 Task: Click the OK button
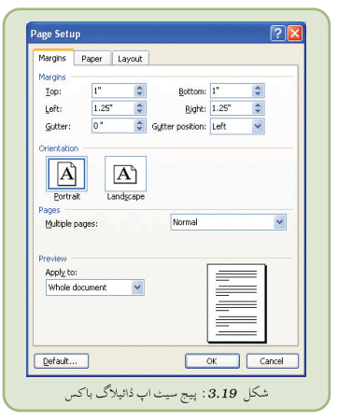[x=212, y=361]
